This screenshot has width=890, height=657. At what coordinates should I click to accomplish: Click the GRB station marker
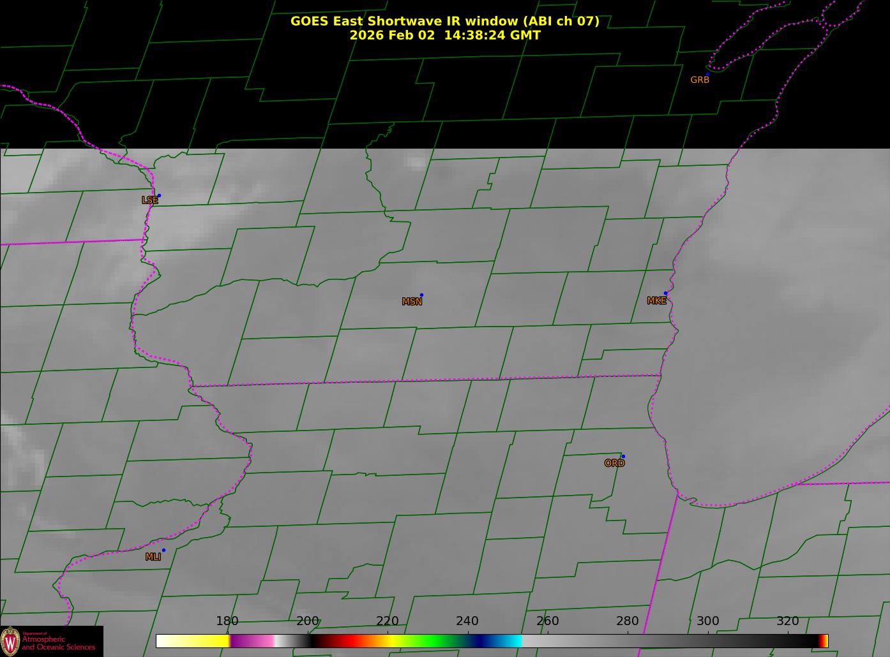coord(707,74)
